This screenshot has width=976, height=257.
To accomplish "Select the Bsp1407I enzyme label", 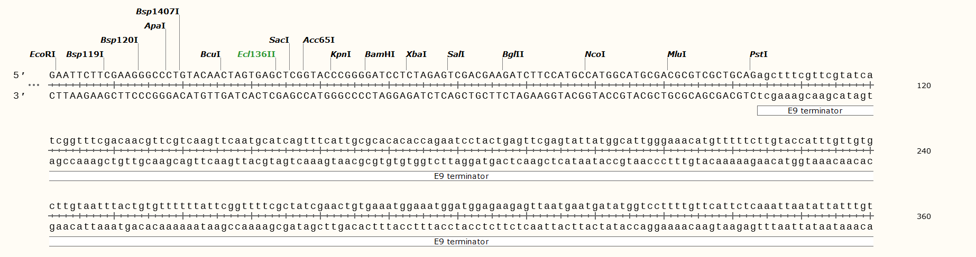I will point(158,12).
